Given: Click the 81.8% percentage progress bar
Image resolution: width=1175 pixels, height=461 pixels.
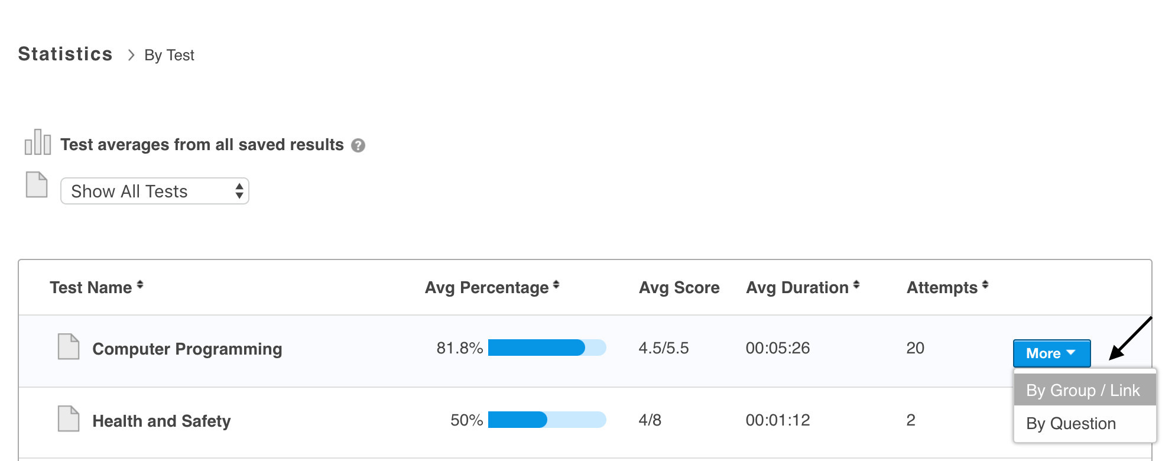Looking at the screenshot, I should click(547, 348).
